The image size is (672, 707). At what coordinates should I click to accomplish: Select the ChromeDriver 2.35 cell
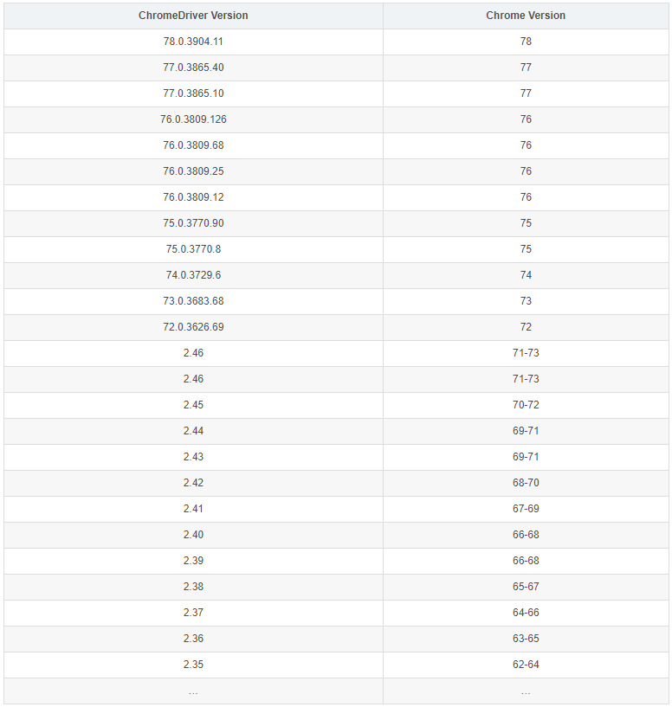(x=193, y=665)
